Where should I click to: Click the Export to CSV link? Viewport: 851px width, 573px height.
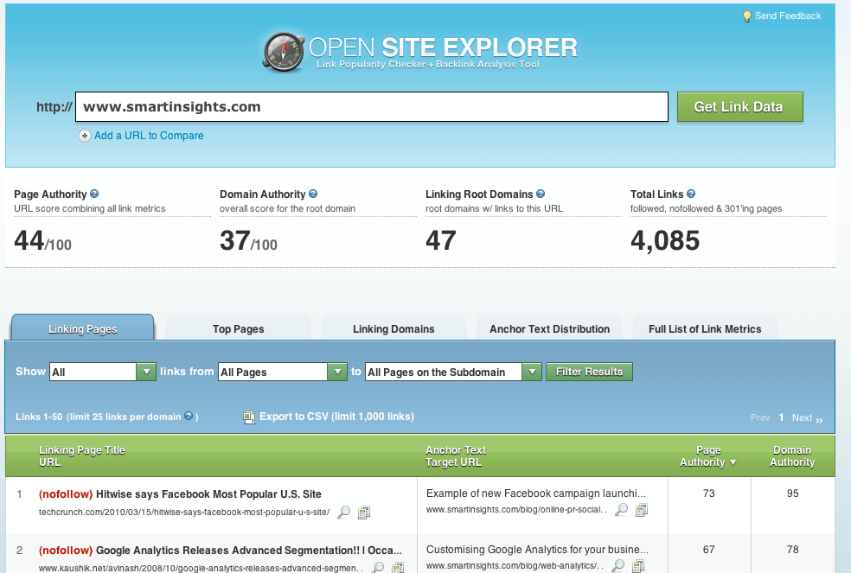coord(336,417)
